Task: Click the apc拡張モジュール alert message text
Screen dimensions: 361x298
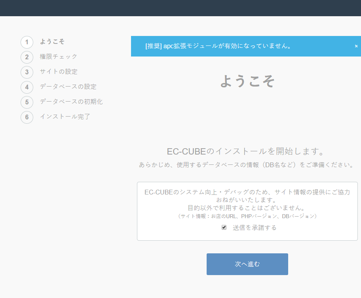Action: pos(218,46)
